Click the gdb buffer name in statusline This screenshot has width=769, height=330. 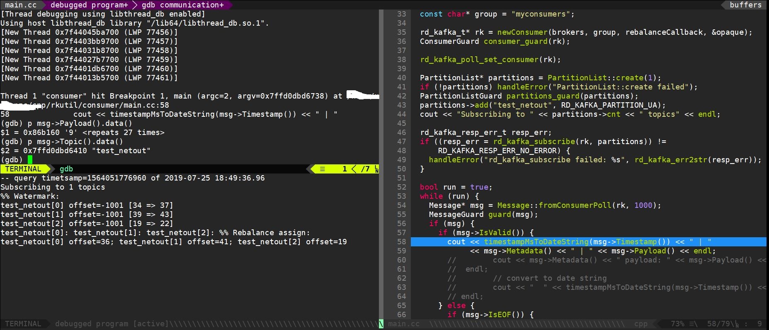pyautogui.click(x=66, y=169)
